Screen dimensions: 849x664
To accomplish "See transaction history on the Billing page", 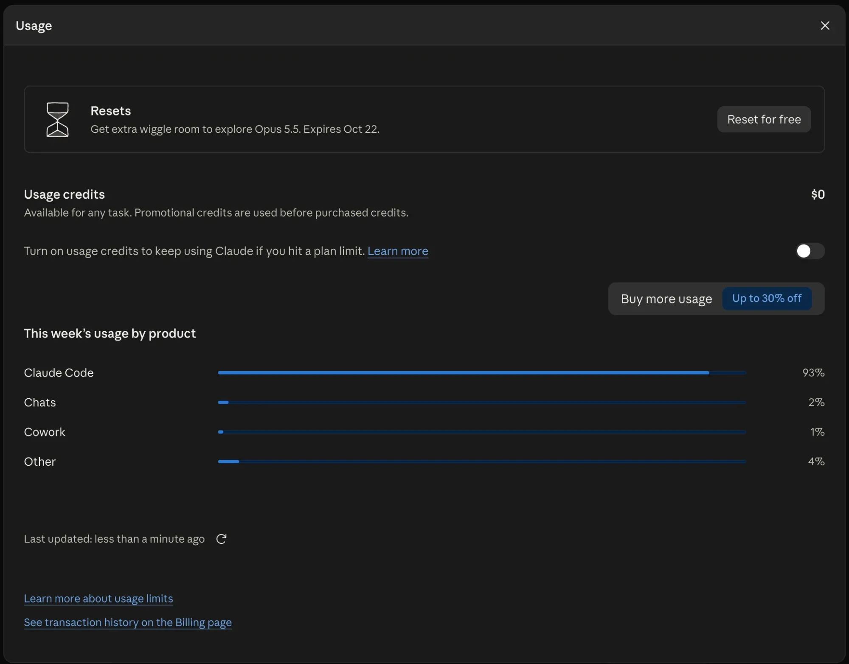I will [128, 622].
